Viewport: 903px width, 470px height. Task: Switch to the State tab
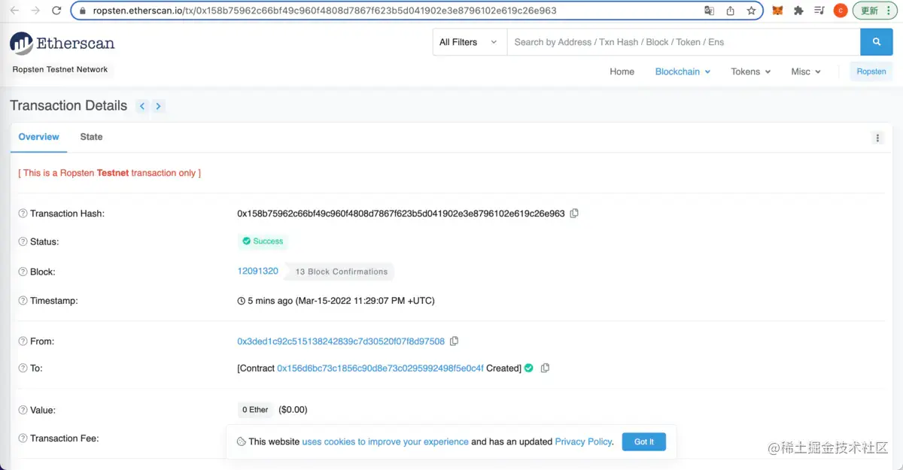pyautogui.click(x=91, y=137)
